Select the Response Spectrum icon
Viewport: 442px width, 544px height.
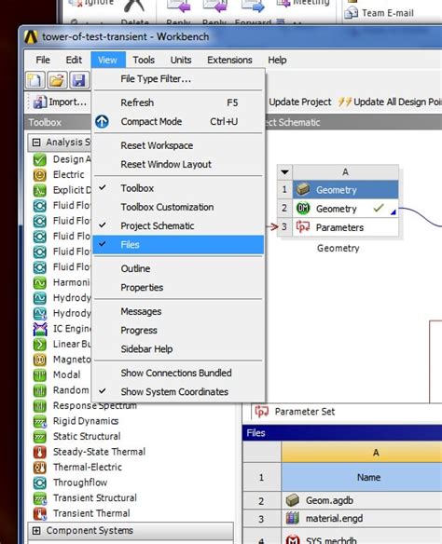39,405
